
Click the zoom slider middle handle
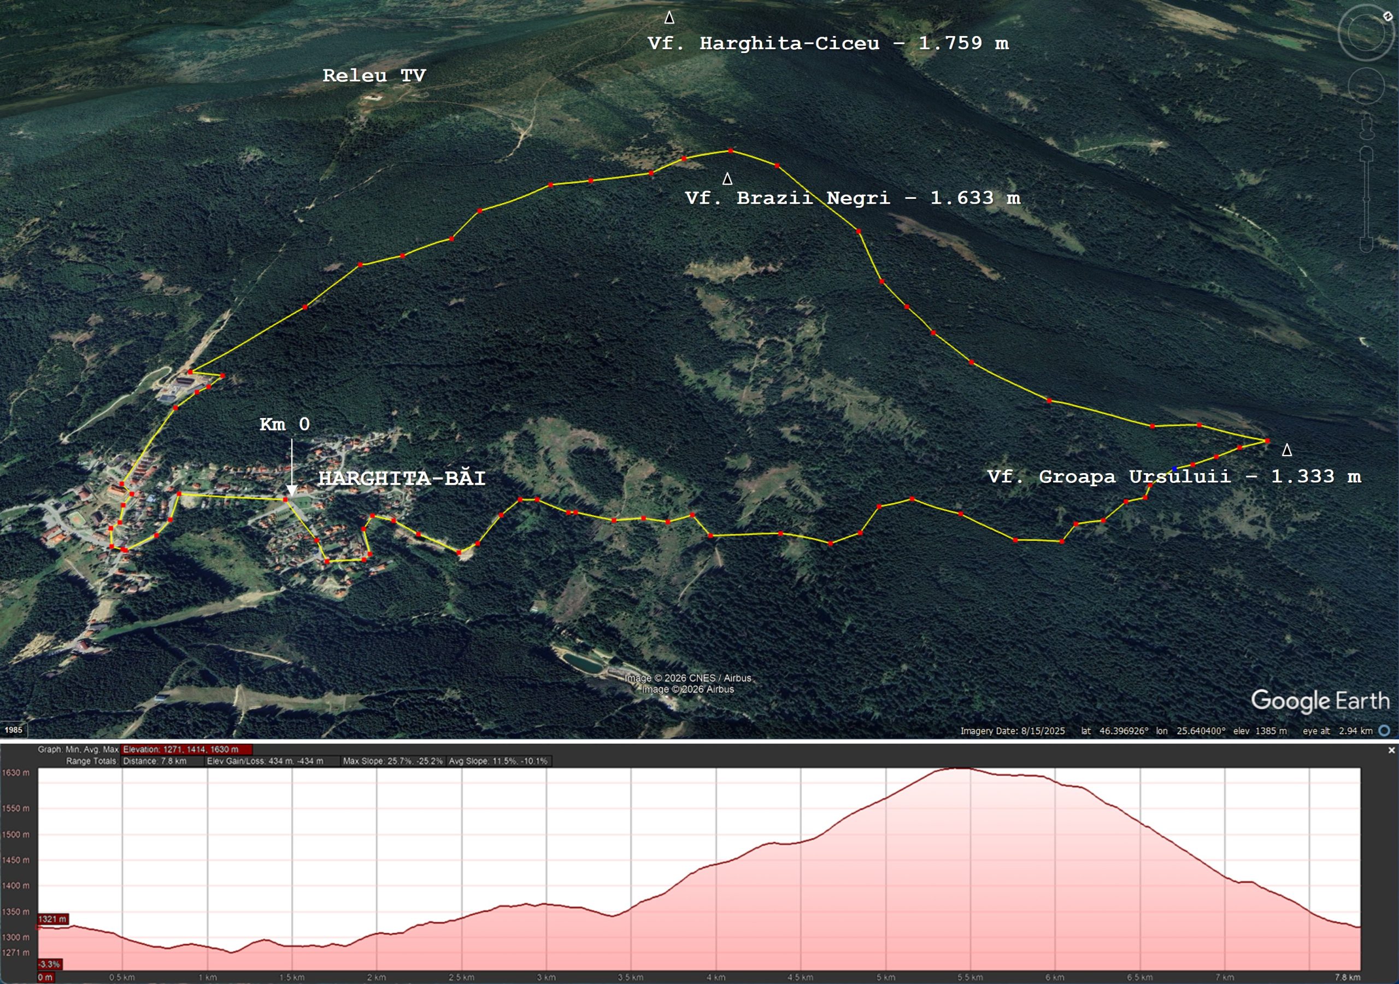point(1366,199)
